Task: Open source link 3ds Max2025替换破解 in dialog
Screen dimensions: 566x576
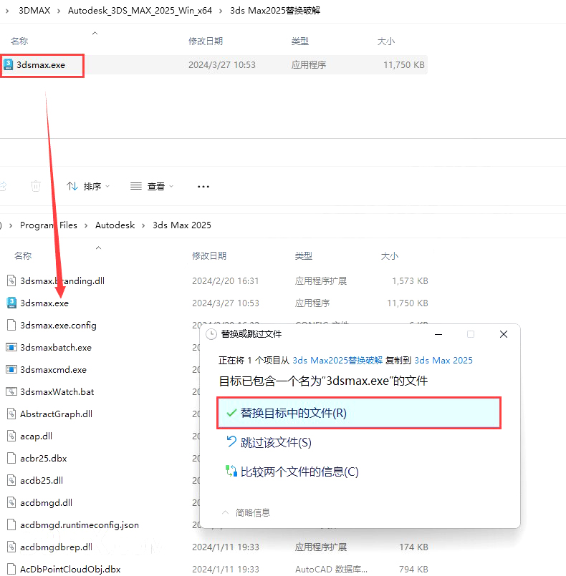Action: 337,361
